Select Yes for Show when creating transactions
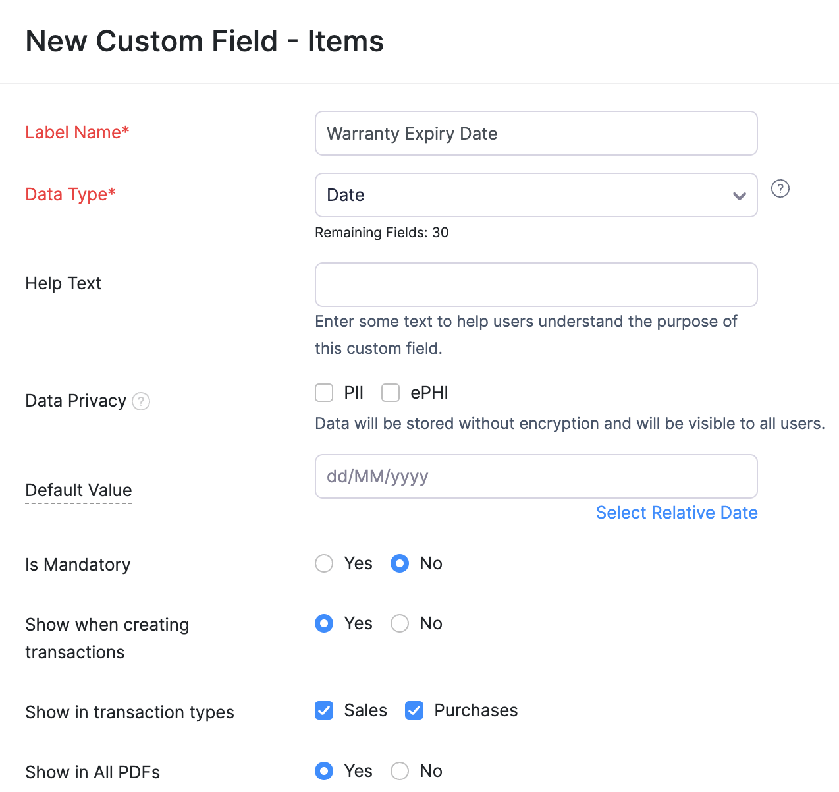Viewport: 839px width, 792px height. 324,623
